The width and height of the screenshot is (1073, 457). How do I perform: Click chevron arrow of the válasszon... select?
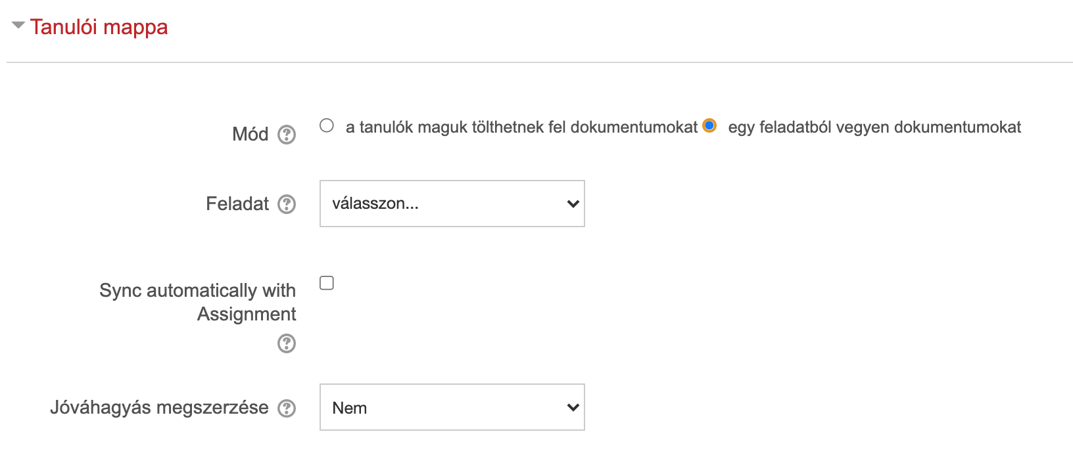573,204
